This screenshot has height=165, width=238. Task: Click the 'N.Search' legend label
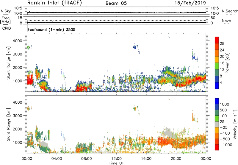(x=230, y=11)
